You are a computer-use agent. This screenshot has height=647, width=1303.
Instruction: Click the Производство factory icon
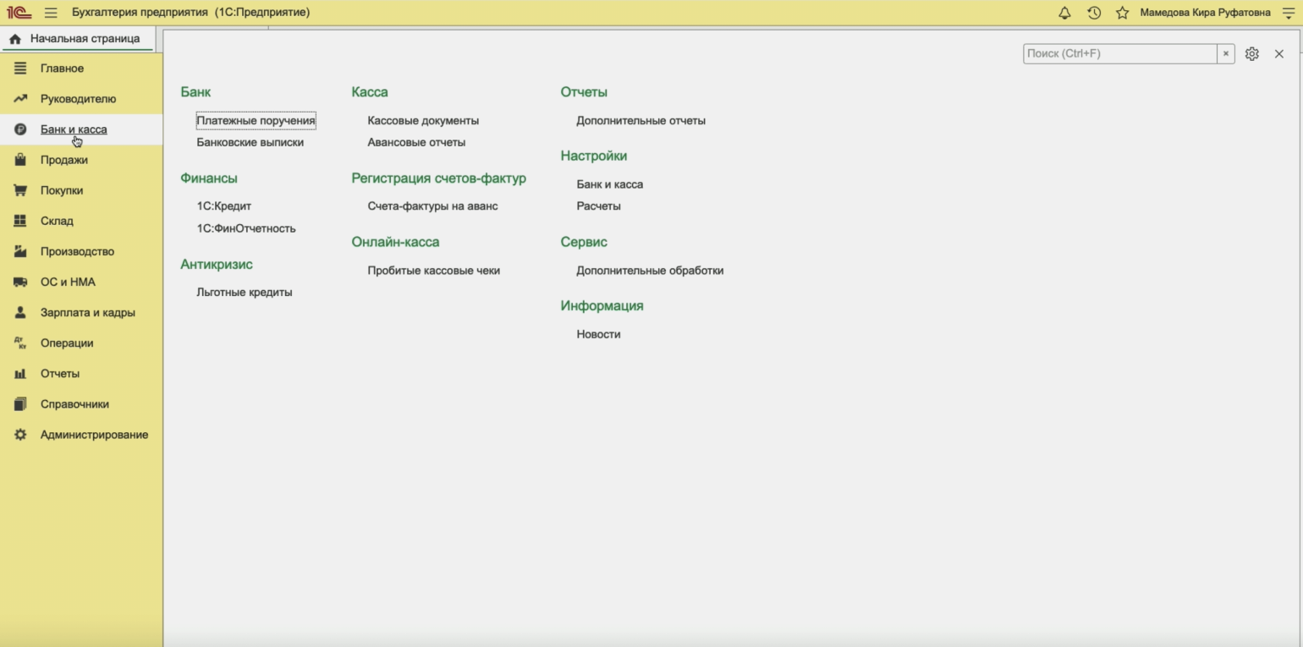20,251
